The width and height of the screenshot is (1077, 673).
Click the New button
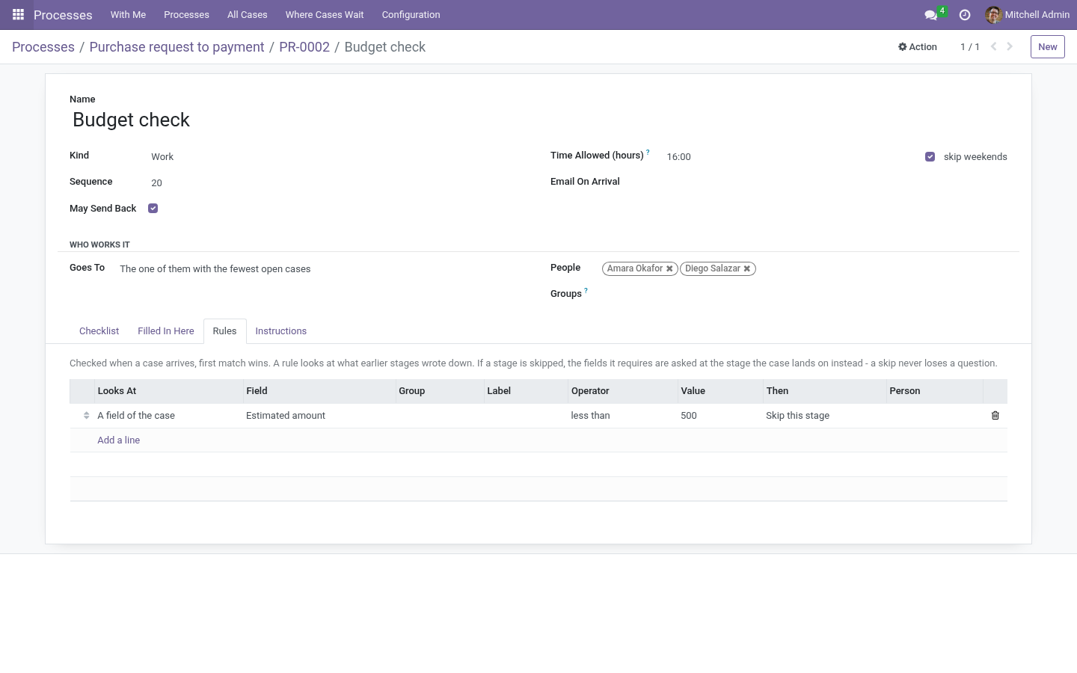coord(1047,46)
